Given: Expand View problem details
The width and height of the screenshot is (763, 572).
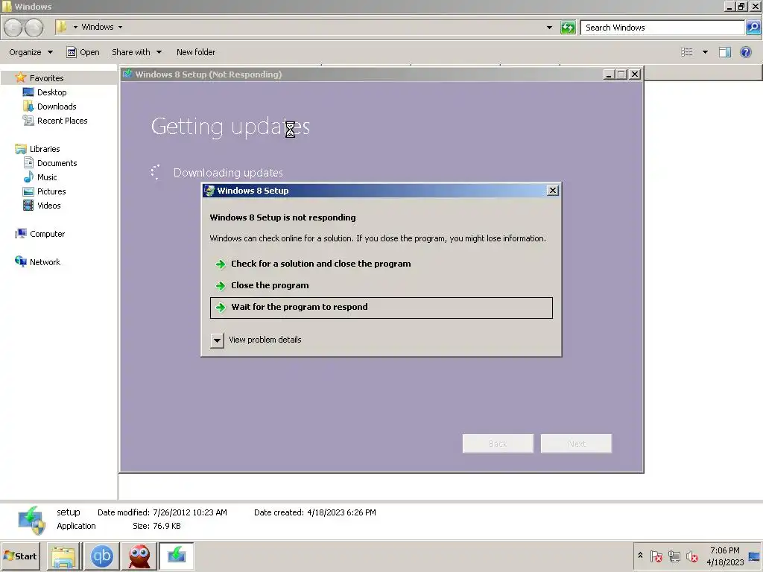Looking at the screenshot, I should (217, 340).
